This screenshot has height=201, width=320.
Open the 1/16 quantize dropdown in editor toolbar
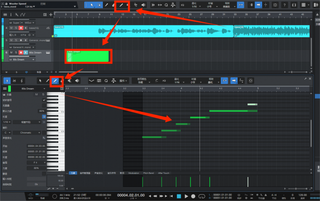click(178, 82)
